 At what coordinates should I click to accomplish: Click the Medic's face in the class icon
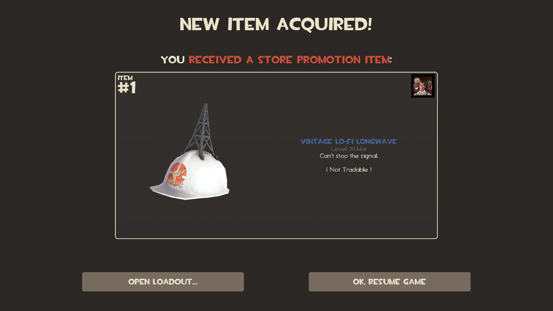423,87
